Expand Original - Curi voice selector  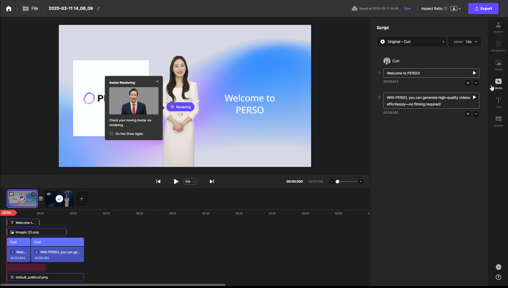(412, 42)
